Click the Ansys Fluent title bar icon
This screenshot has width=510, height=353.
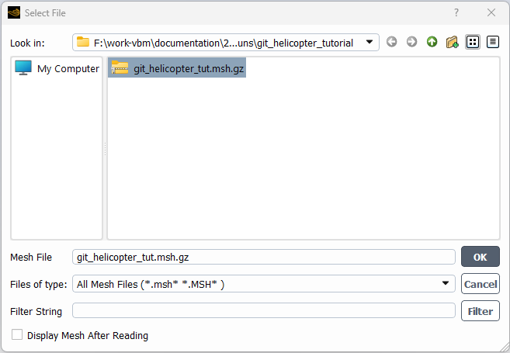coord(14,12)
